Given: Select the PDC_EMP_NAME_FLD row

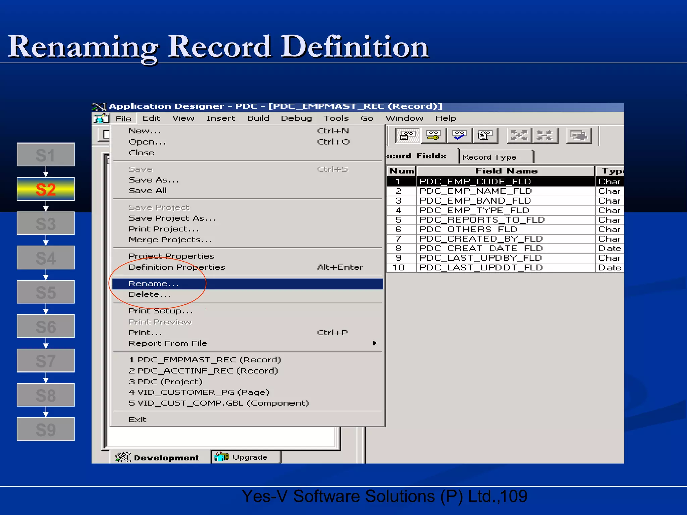Looking at the screenshot, I should click(x=505, y=191).
